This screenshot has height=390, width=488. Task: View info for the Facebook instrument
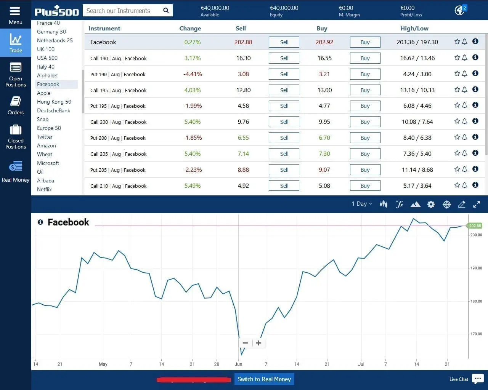[475, 41]
